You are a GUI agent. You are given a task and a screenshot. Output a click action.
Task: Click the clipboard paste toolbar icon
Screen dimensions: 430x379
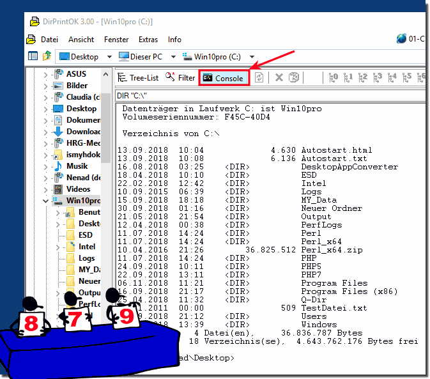tap(294, 77)
